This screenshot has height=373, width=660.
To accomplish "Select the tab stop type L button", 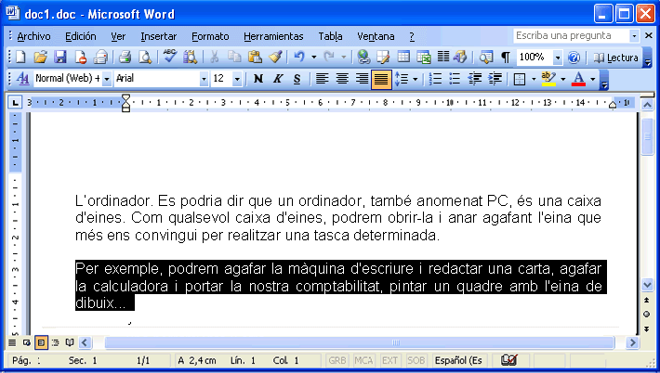I will [x=15, y=102].
